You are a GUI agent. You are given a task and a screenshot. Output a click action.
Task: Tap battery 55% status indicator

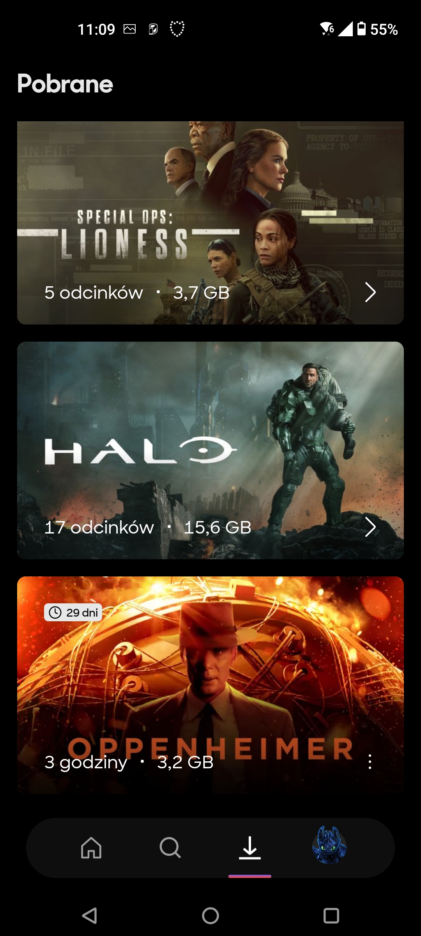[x=377, y=29]
